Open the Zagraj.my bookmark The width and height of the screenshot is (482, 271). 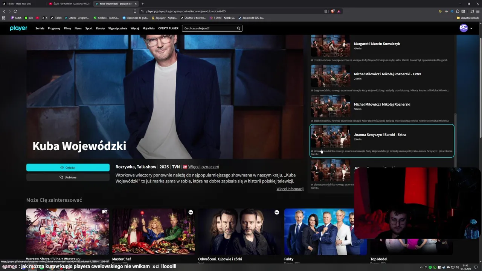click(x=165, y=18)
